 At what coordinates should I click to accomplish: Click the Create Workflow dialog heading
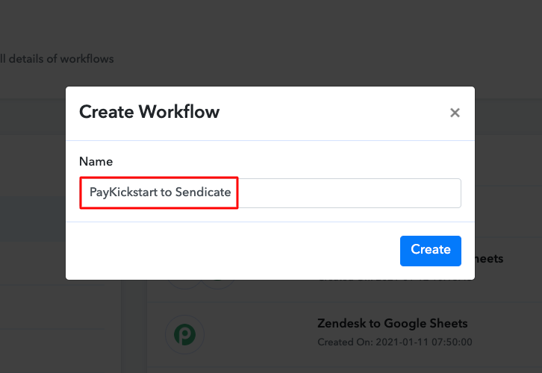pyautogui.click(x=149, y=113)
